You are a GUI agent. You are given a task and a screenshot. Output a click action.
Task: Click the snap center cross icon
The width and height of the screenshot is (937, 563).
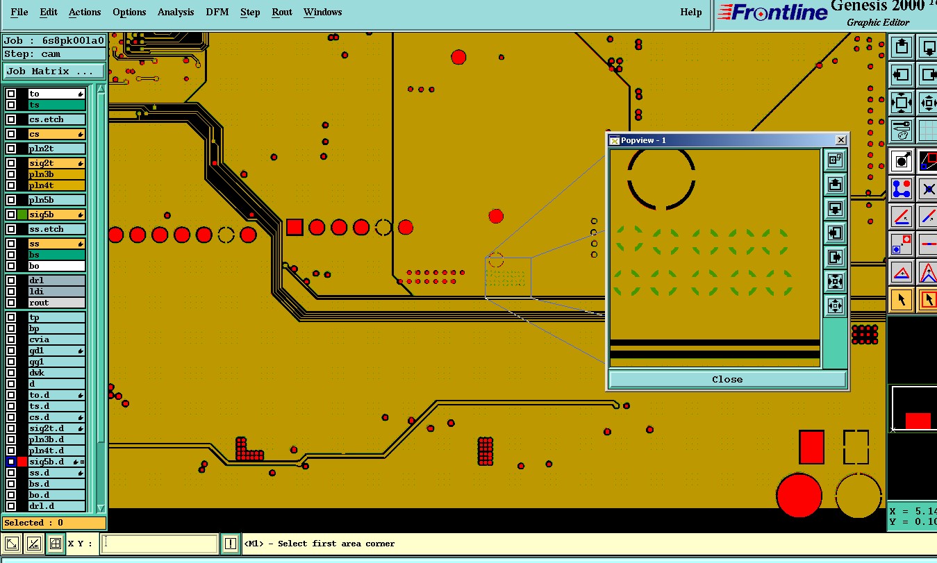929,189
